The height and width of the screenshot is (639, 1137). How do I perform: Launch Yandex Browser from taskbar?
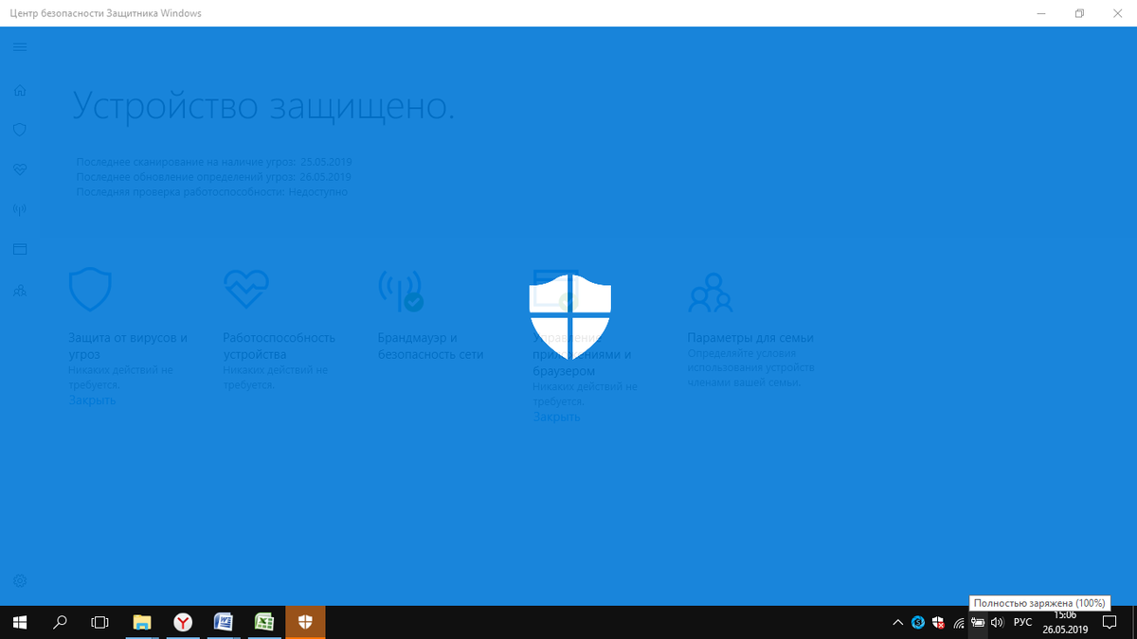[x=183, y=622]
